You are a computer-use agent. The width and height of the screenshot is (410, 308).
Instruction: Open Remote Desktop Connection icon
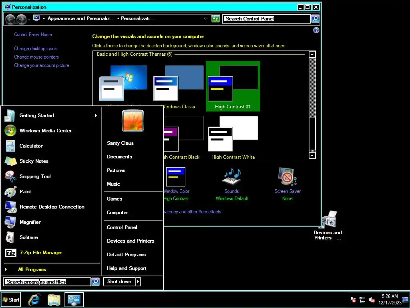click(x=10, y=207)
